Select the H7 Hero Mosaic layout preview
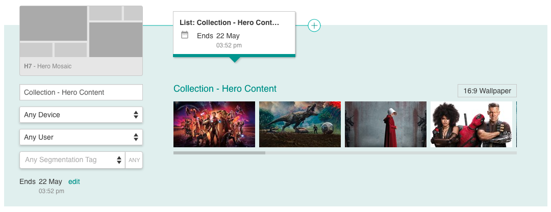 [x=81, y=41]
